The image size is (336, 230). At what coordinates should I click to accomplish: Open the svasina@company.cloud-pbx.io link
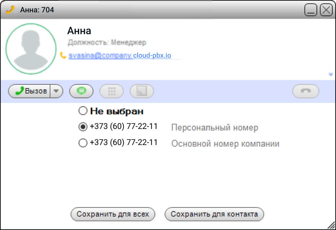[x=120, y=55]
